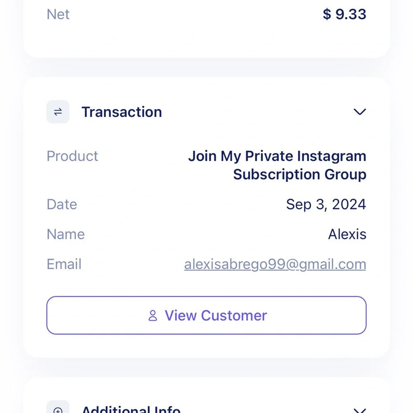Click the Product field label
Screen dimensions: 413x413
click(72, 156)
